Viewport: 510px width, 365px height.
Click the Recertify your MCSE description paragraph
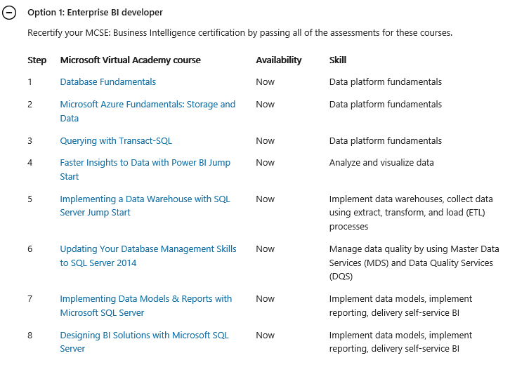pos(240,33)
